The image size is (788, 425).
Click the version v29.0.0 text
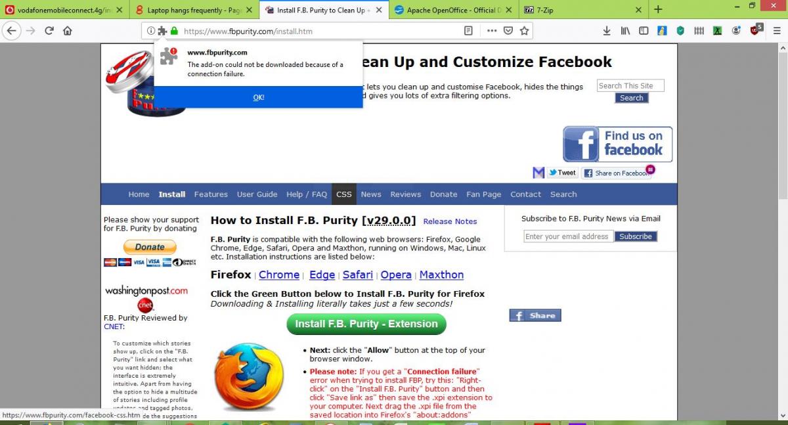click(389, 221)
